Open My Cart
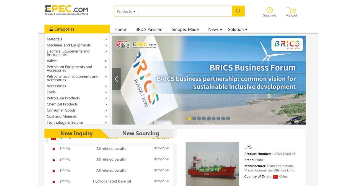Viewport: 356px width, 186px height. (x=291, y=10)
